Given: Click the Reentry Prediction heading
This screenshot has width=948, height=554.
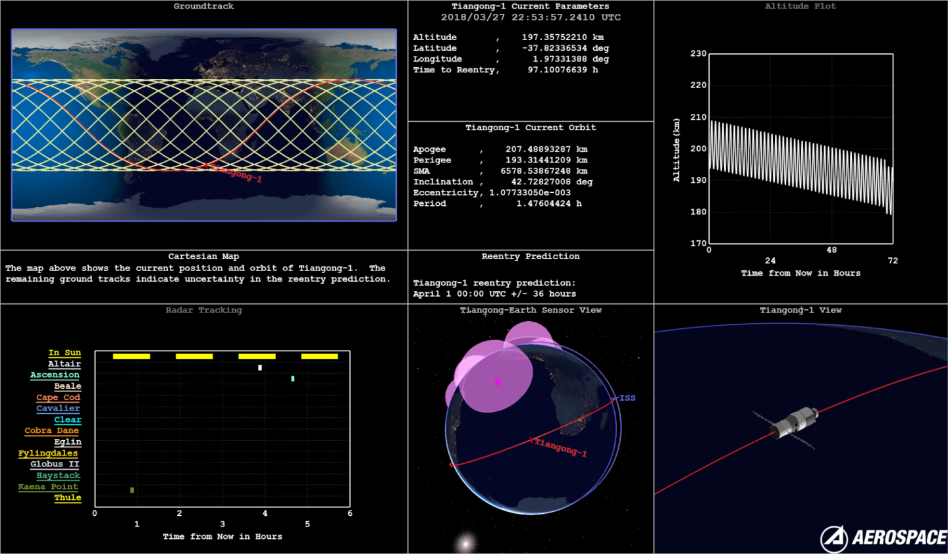Looking at the screenshot, I should point(531,257).
